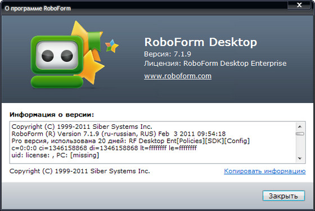
Task: Close the О программе RoboForm dialog
Action: [x=299, y=5]
